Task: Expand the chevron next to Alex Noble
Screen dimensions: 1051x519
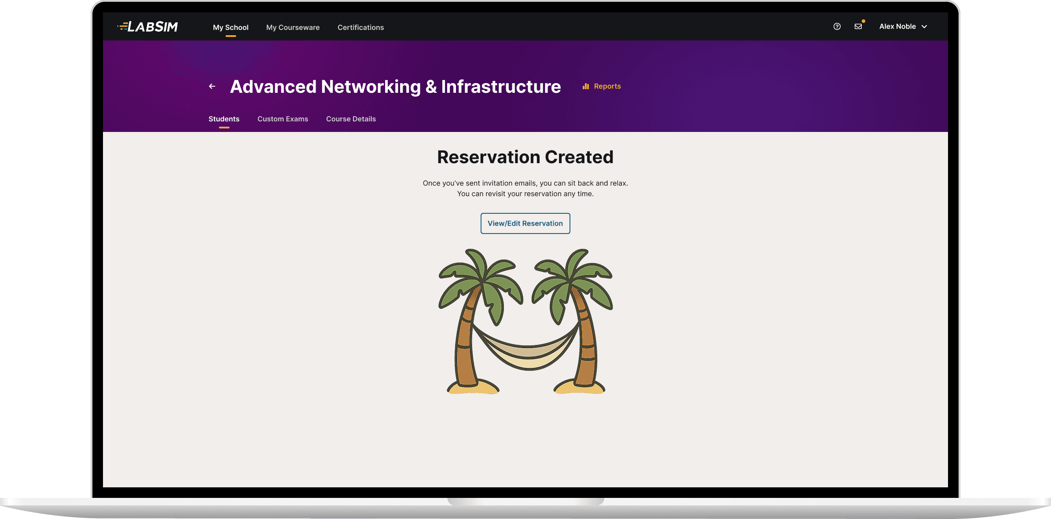Action: click(924, 26)
